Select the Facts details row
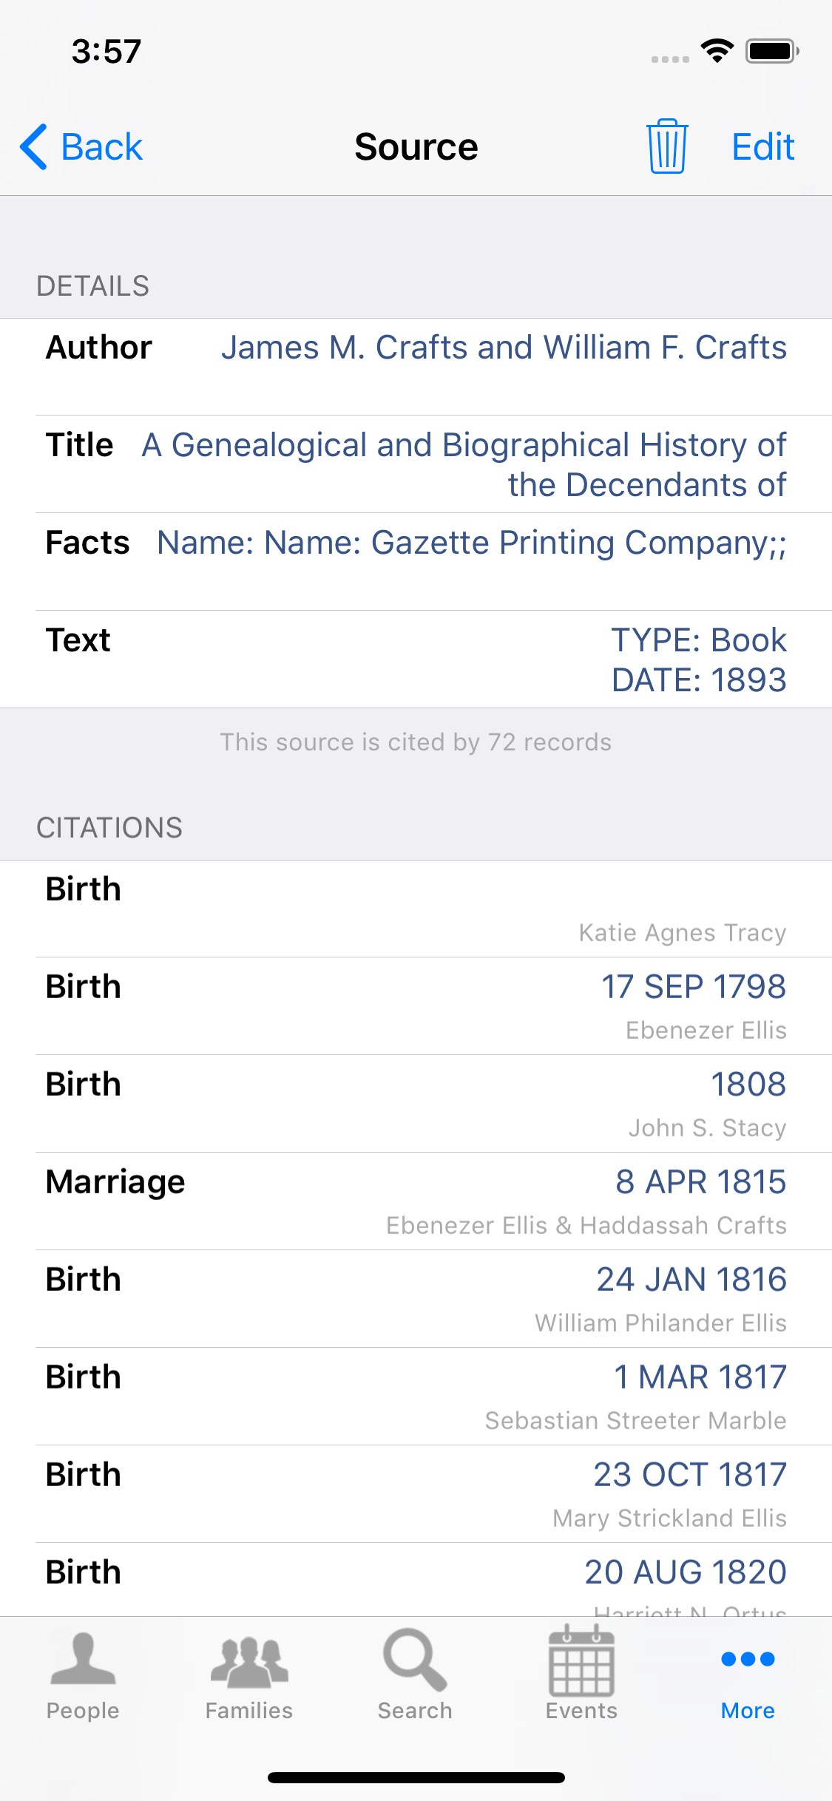Image resolution: width=832 pixels, height=1801 pixels. pyautogui.click(x=416, y=562)
